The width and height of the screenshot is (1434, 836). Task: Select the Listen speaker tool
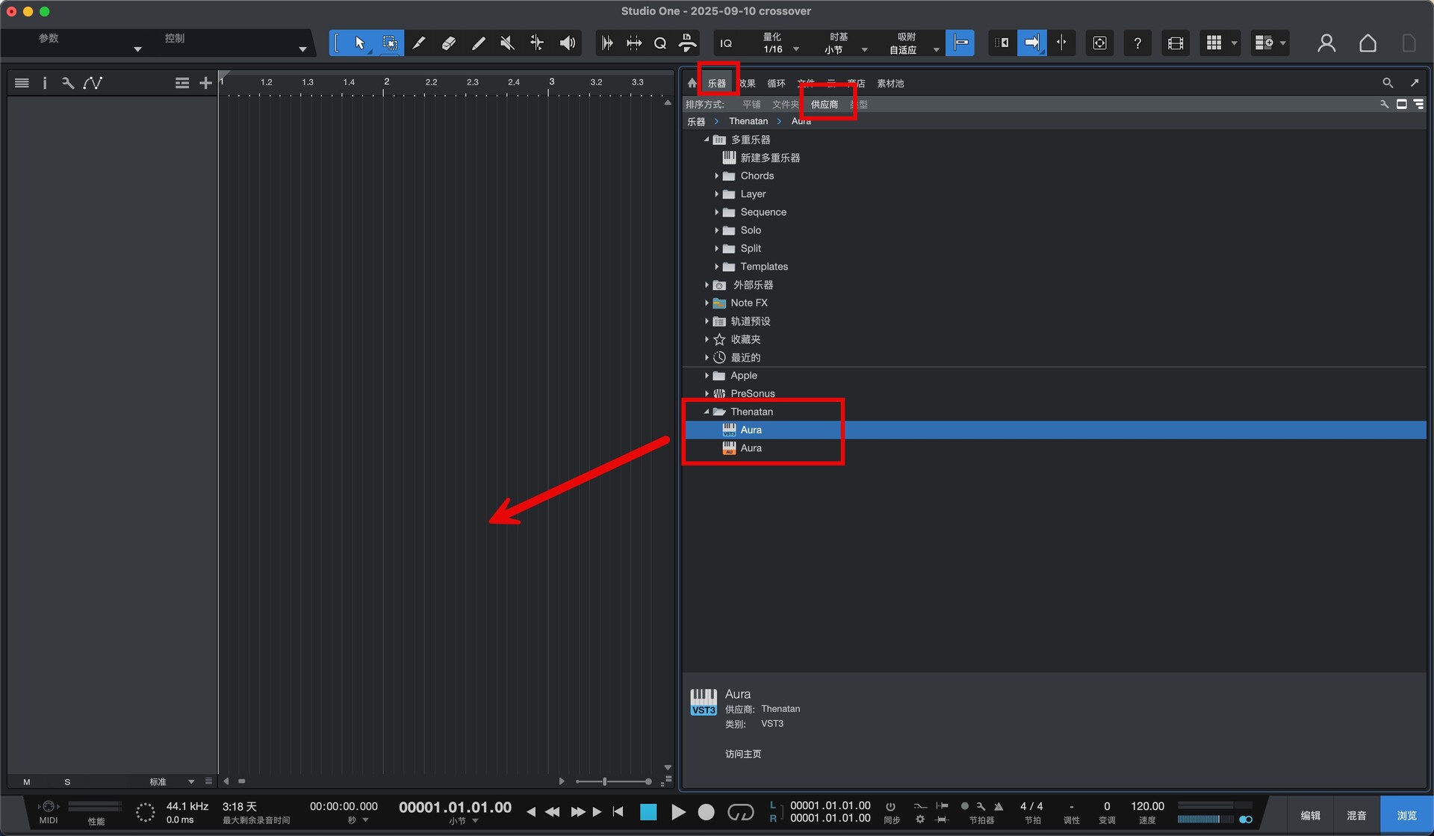[x=568, y=43]
